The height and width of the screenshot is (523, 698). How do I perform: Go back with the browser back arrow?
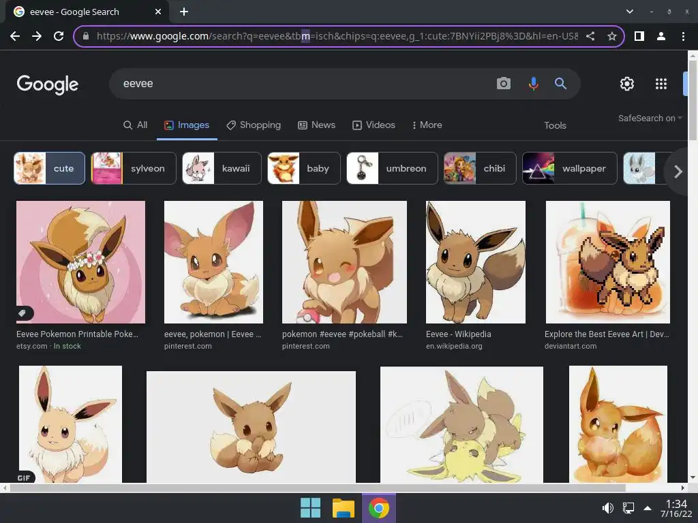[x=15, y=36]
